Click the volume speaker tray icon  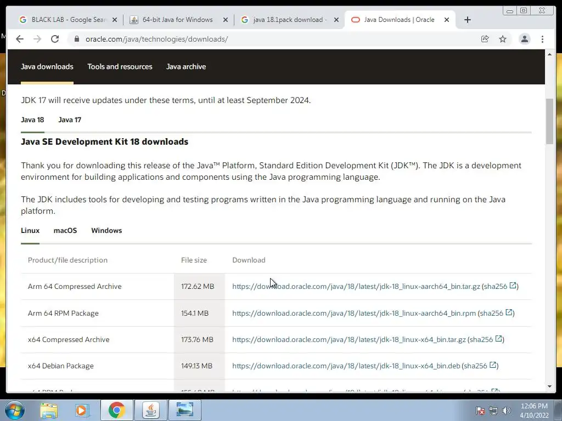pyautogui.click(x=507, y=411)
